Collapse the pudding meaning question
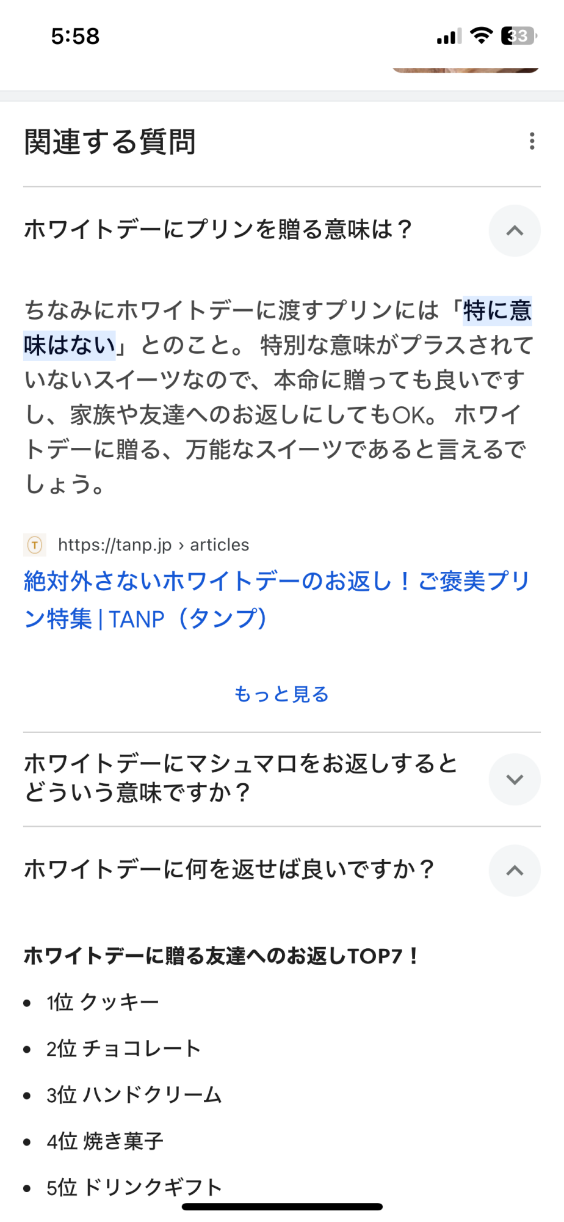564x1222 pixels. tap(515, 230)
